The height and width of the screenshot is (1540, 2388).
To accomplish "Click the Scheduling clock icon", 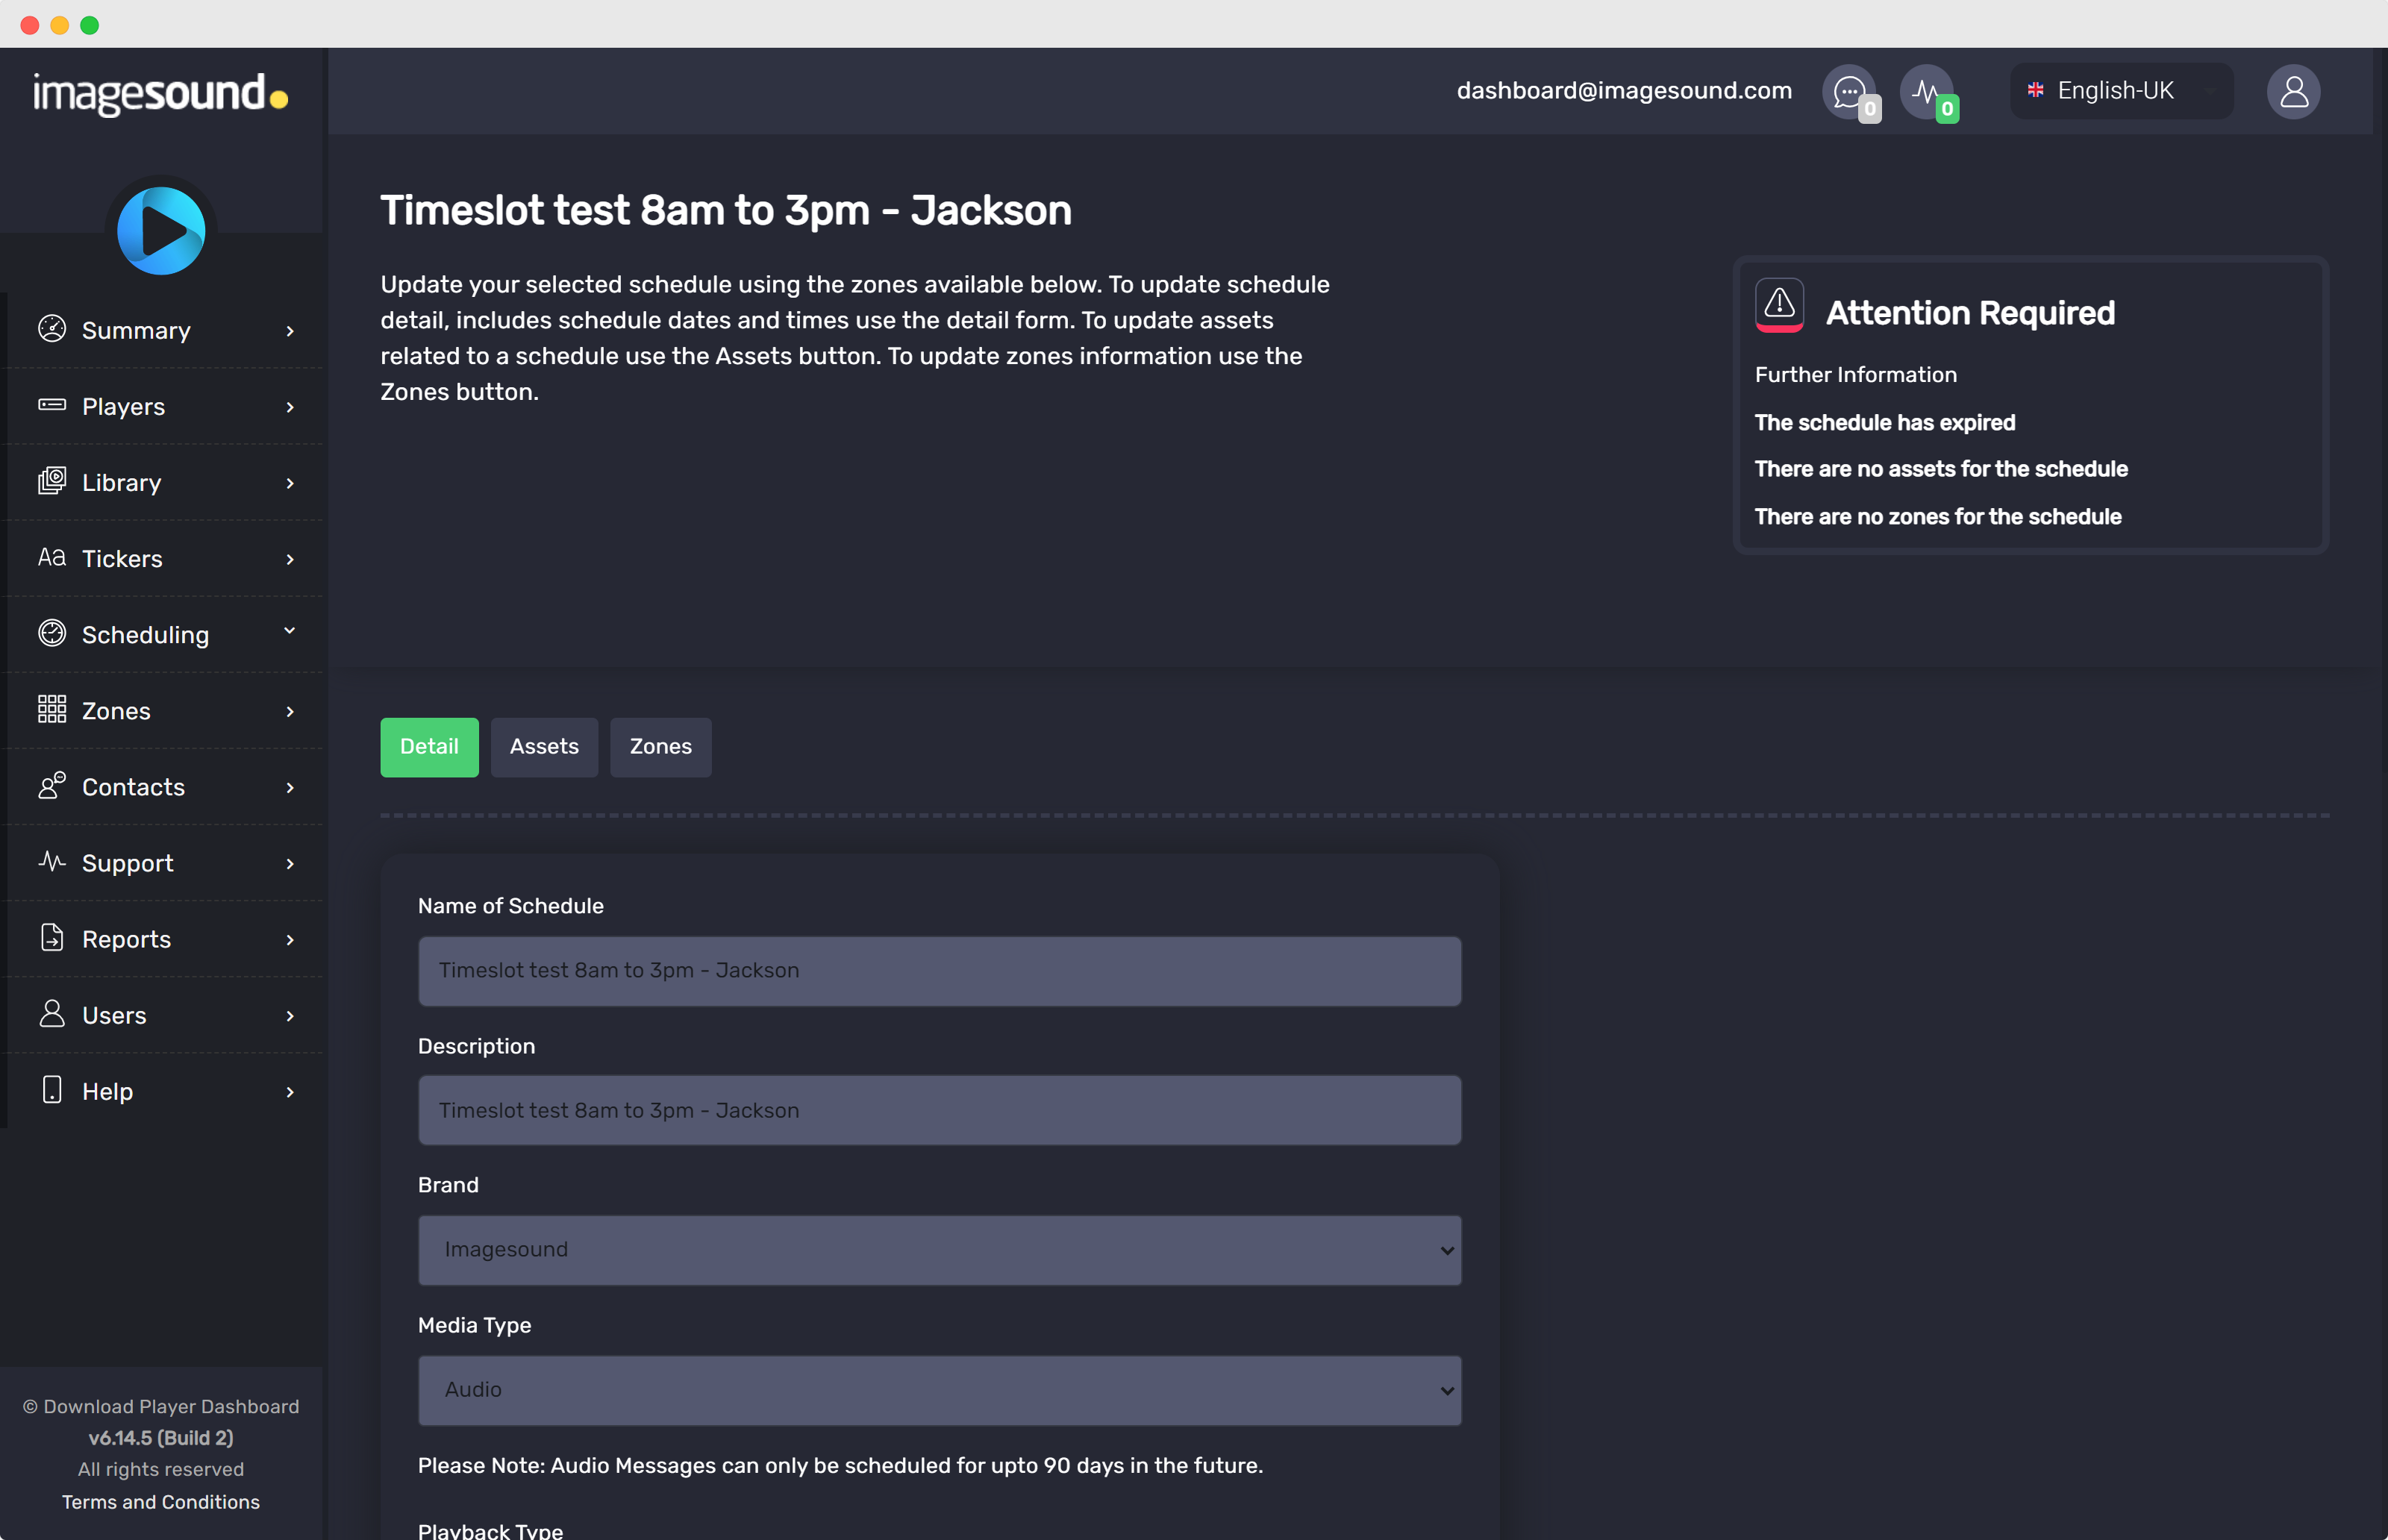I will point(52,633).
